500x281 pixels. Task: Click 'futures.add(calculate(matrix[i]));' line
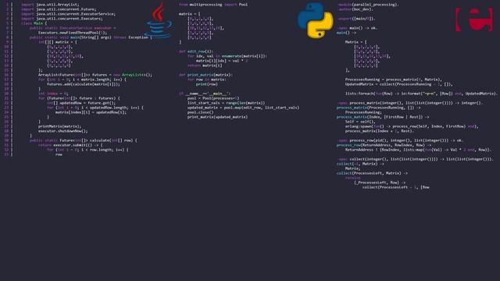[84, 84]
